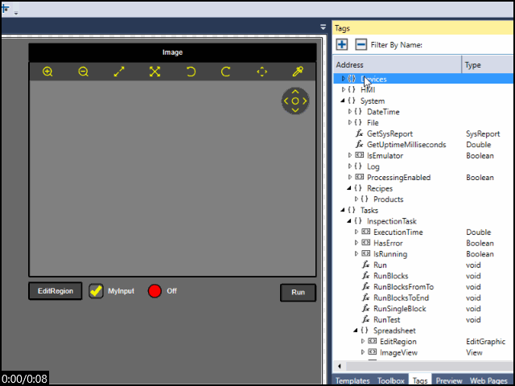The width and height of the screenshot is (515, 386).
Task: Collapse the System tree node
Action: (344, 101)
